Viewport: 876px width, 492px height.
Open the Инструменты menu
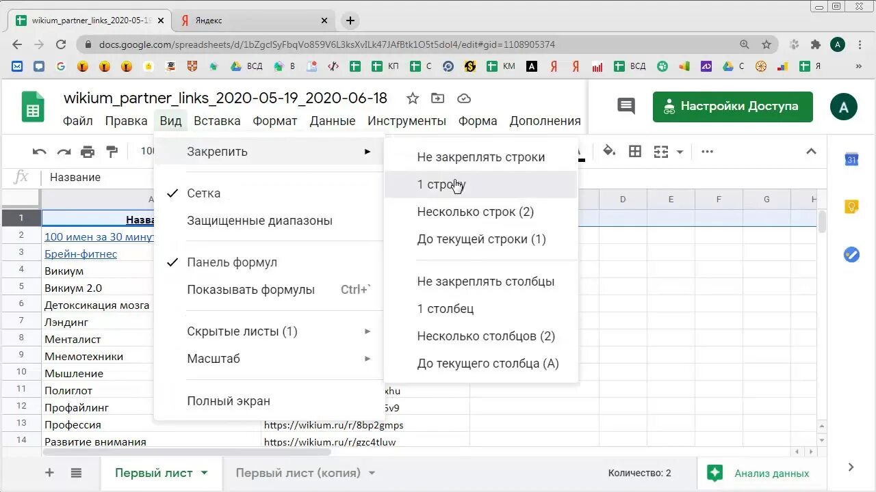[x=407, y=121]
